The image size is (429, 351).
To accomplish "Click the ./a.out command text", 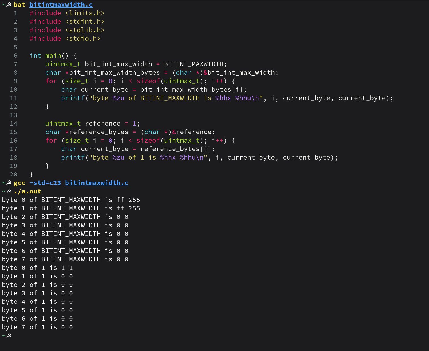I will pos(27,191).
